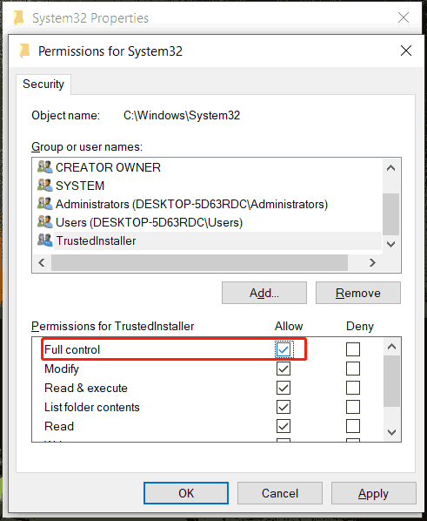
Task: Click the Add... button
Action: coord(264,293)
